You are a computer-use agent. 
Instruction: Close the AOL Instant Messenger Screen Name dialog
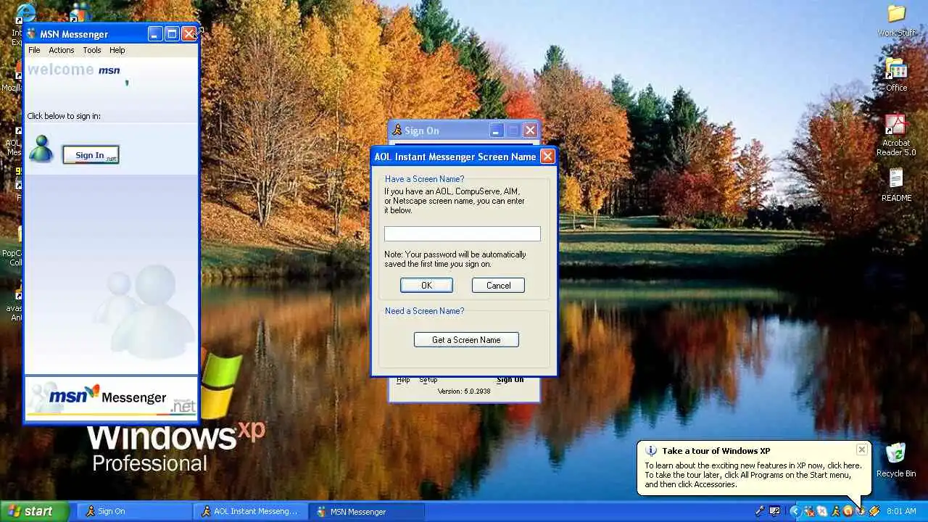[x=547, y=157]
